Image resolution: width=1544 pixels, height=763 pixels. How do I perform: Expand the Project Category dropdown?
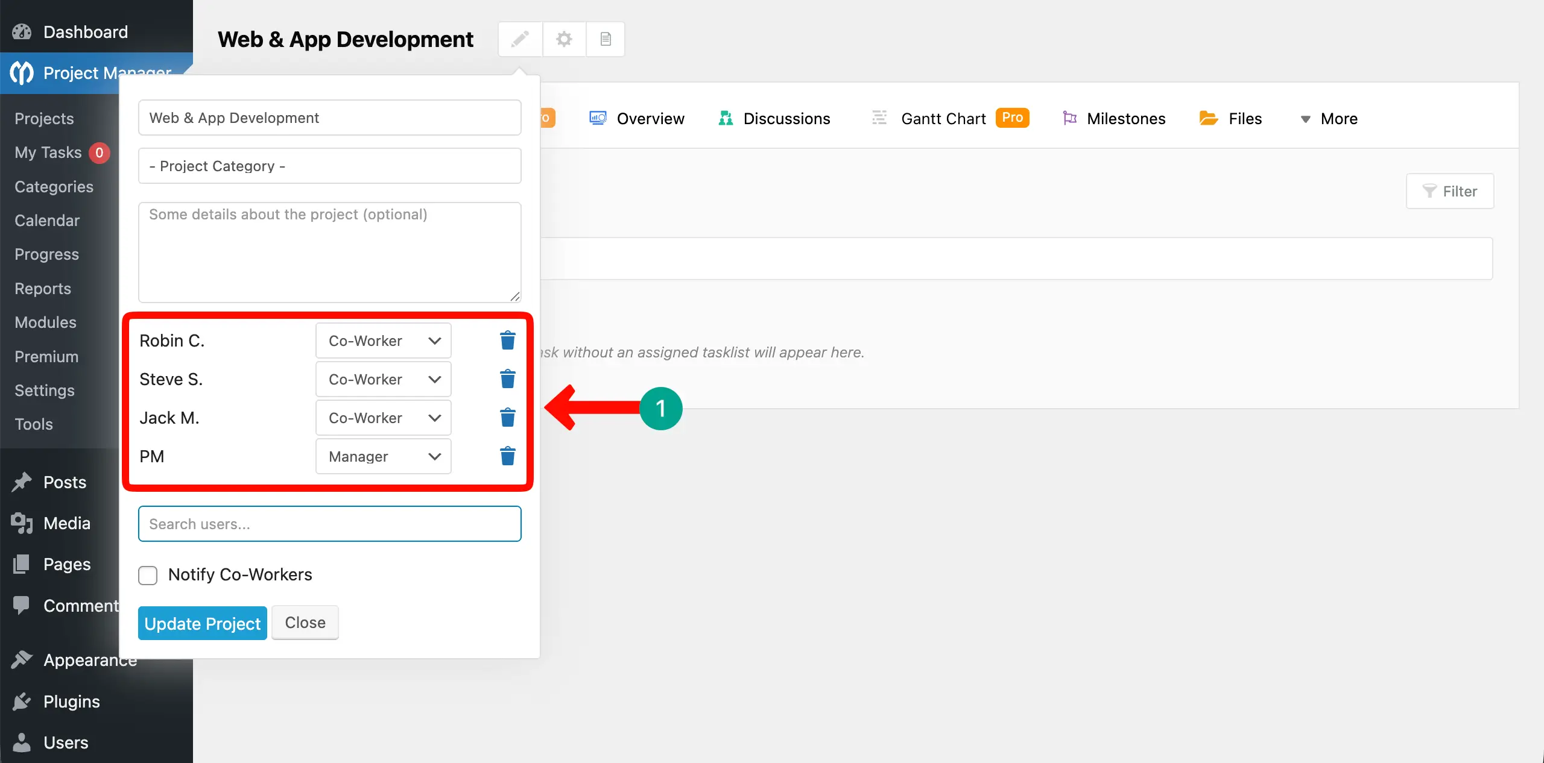tap(329, 166)
